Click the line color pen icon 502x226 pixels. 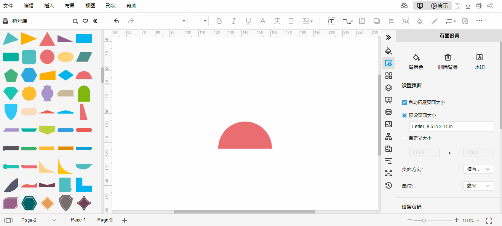click(434, 21)
